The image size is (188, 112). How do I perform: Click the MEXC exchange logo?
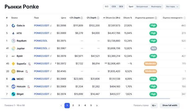[x=13, y=79]
